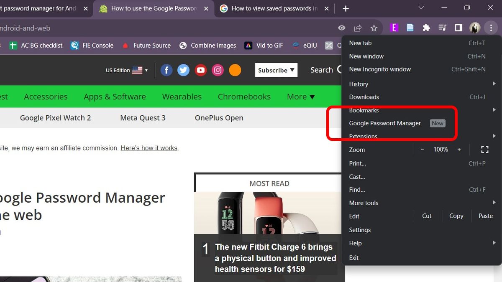Toggle the side panel icon in the toolbar

458,28
